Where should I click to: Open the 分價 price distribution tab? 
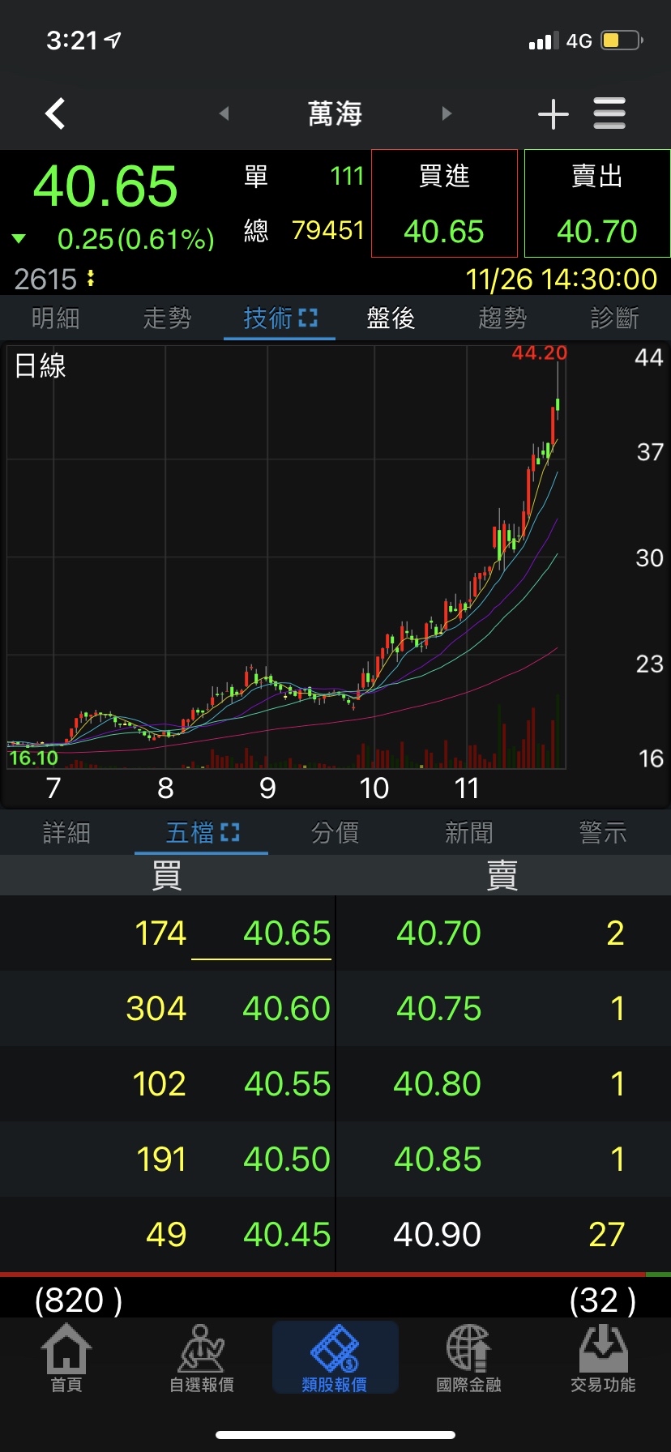(x=335, y=833)
